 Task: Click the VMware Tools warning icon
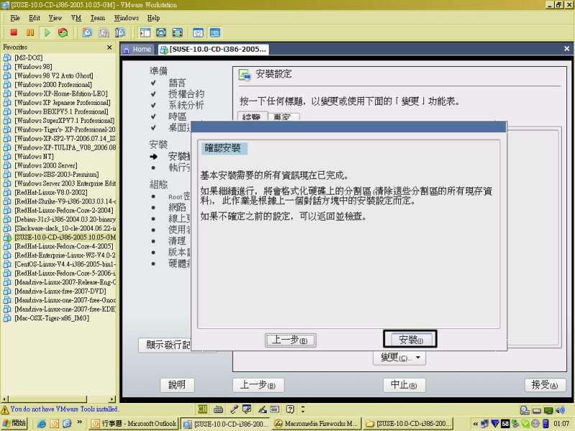click(x=5, y=409)
